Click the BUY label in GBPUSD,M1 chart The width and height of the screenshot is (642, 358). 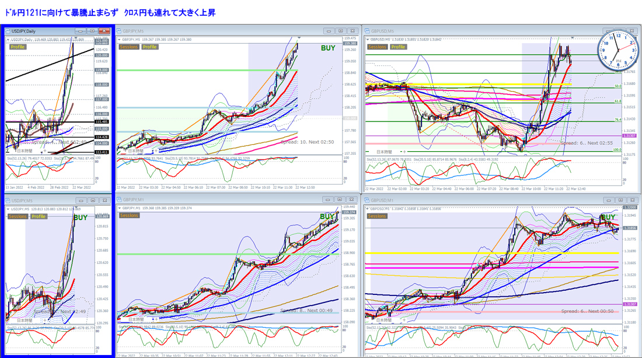click(608, 217)
